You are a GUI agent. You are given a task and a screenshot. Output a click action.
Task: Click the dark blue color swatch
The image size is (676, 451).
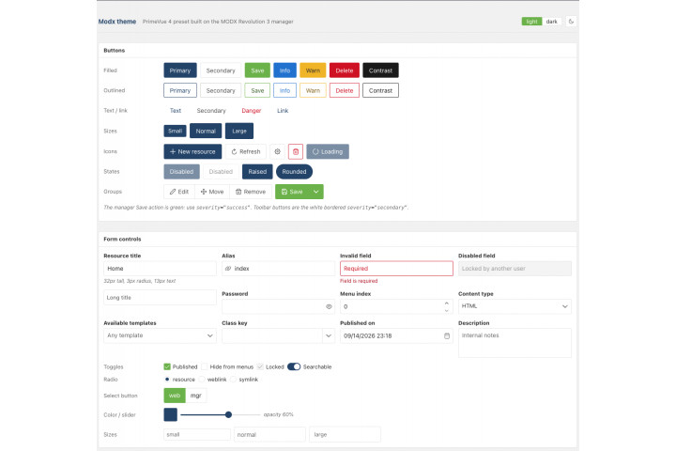click(x=171, y=414)
